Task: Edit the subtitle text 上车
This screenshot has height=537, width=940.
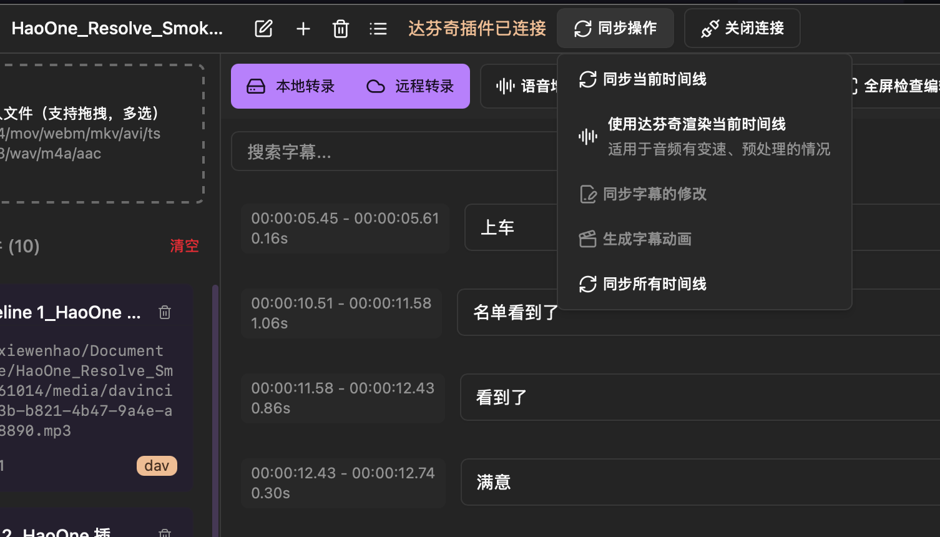Action: (511, 228)
